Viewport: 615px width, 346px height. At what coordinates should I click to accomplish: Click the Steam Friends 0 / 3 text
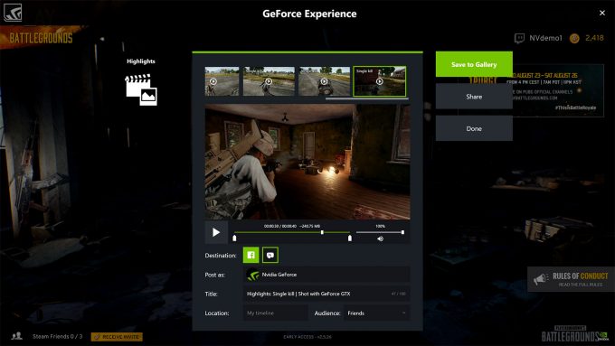click(x=58, y=336)
